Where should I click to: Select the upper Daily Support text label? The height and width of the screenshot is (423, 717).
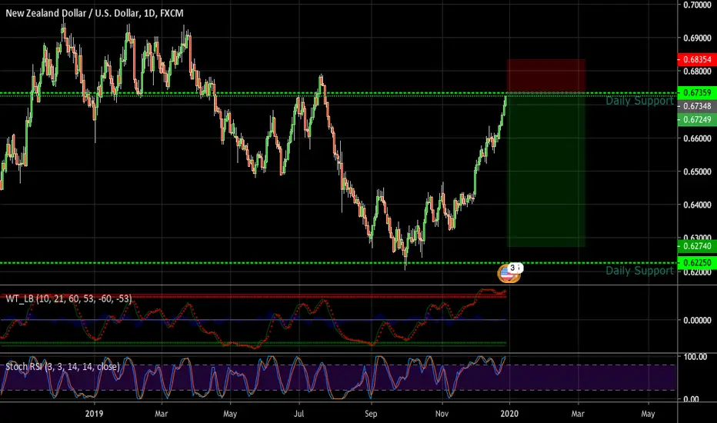click(639, 101)
